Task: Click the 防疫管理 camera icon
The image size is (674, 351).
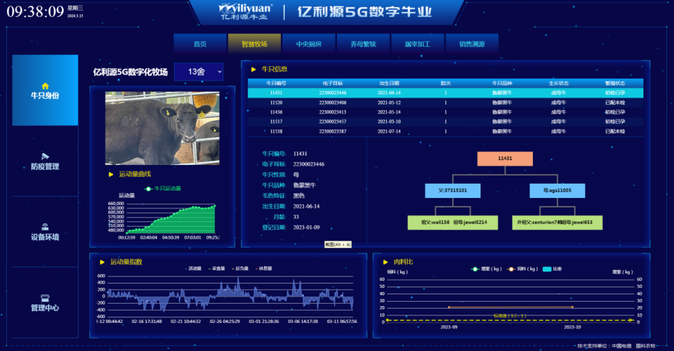Action: click(45, 156)
